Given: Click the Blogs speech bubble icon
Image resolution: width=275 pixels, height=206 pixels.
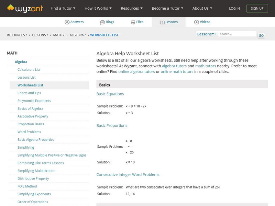Looking at the screenshot, I should 102,22.
